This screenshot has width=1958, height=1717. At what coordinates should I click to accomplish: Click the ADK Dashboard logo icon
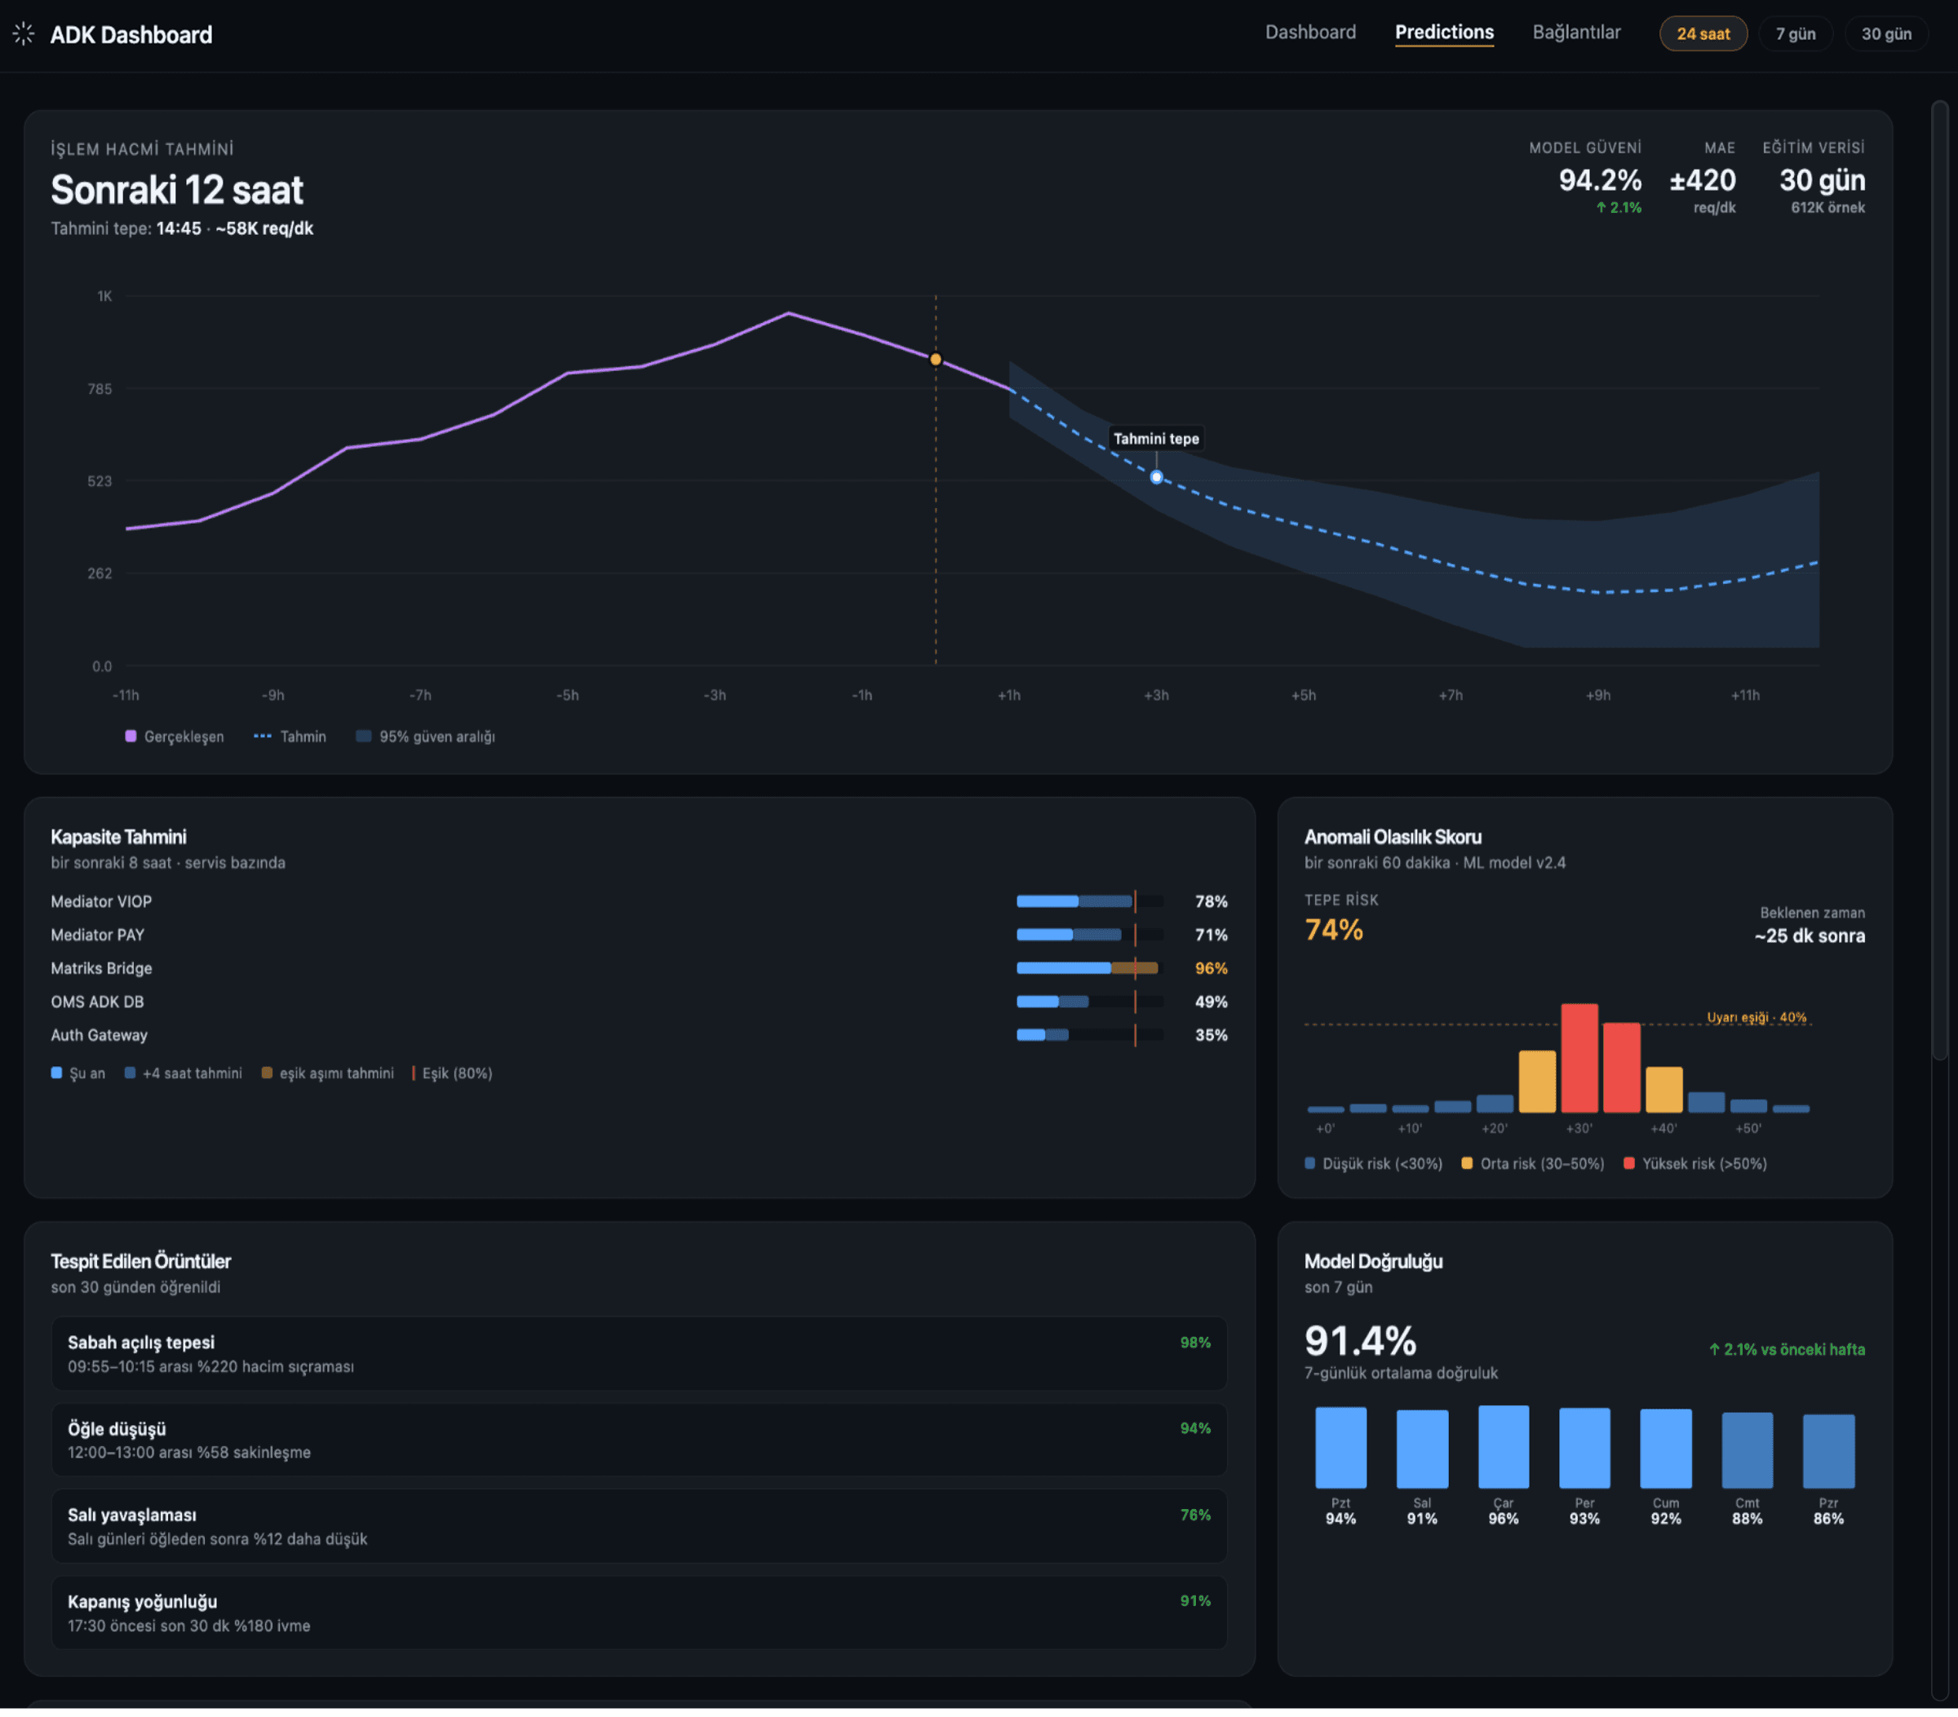[24, 34]
